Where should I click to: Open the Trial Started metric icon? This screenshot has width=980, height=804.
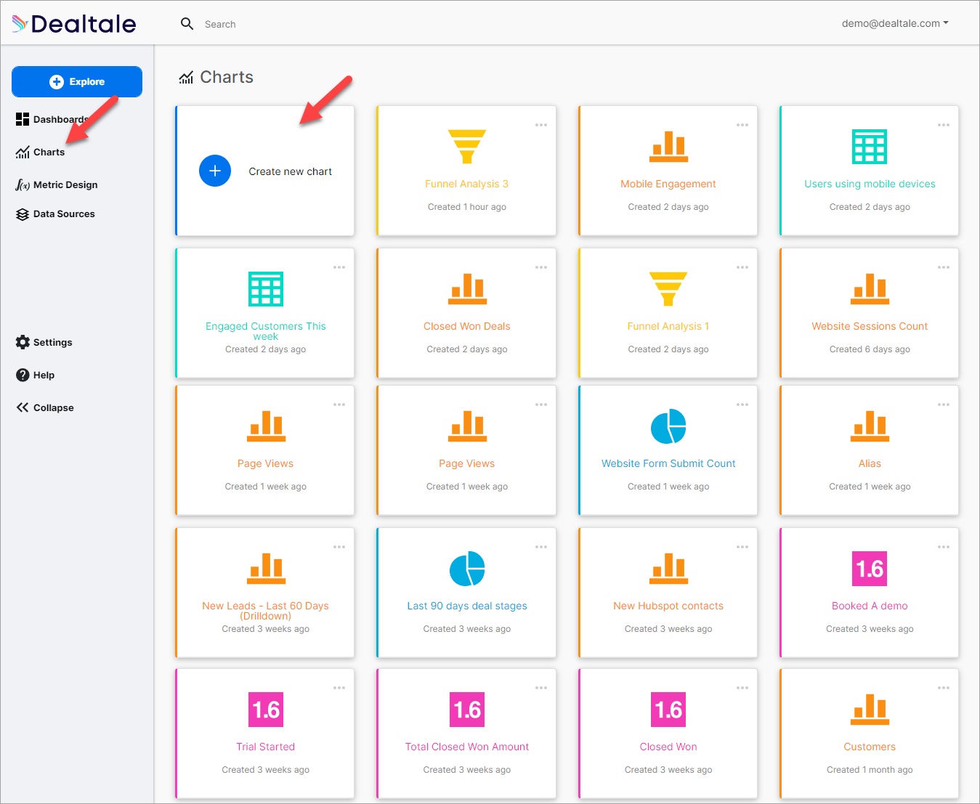(x=266, y=710)
